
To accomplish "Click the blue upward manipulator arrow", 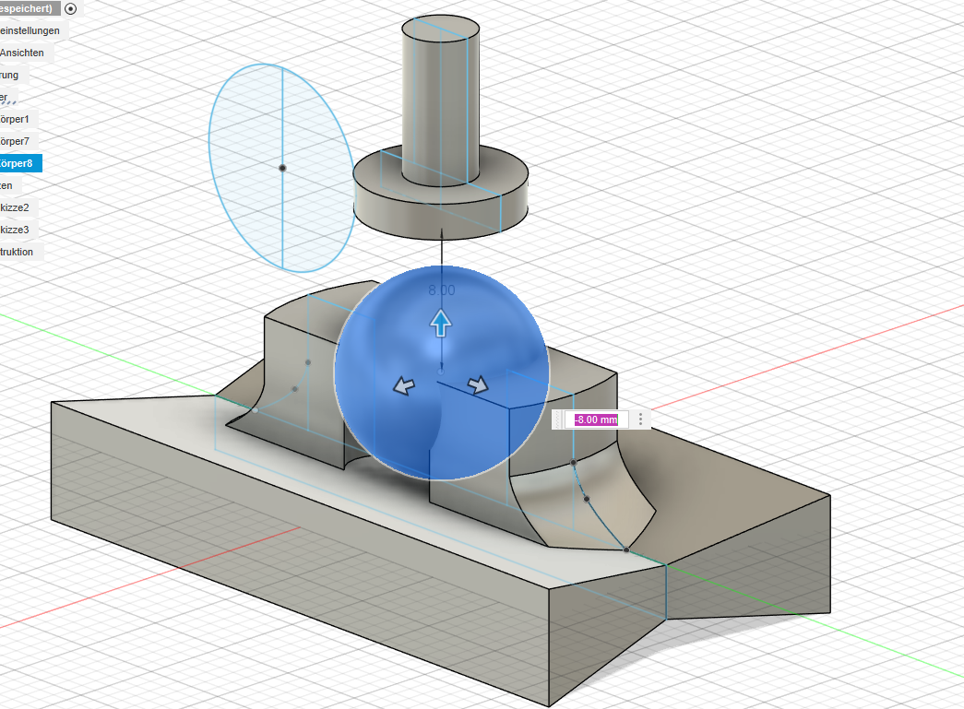I will coord(442,323).
